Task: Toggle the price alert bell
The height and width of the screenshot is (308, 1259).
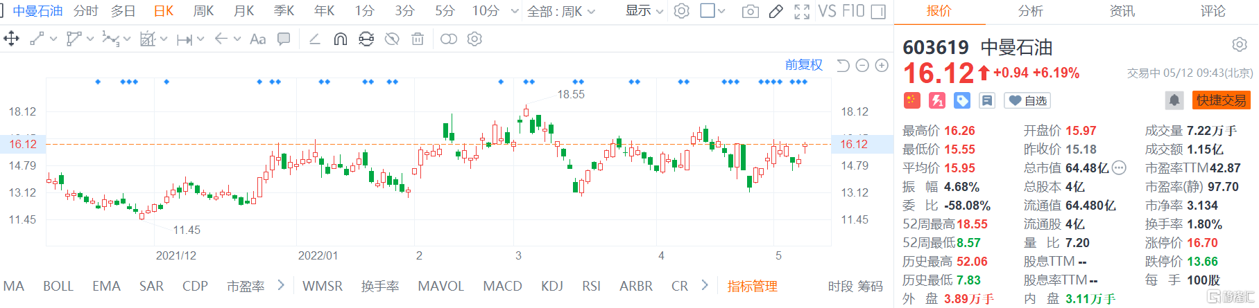Action: tap(1174, 100)
